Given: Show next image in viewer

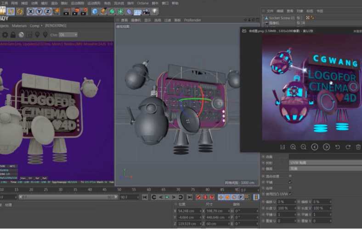Looking at the screenshot, I should point(326,147).
